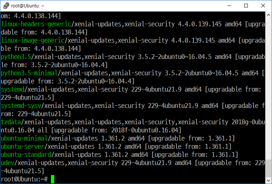Click the python3.5-minimal package name

[29, 73]
